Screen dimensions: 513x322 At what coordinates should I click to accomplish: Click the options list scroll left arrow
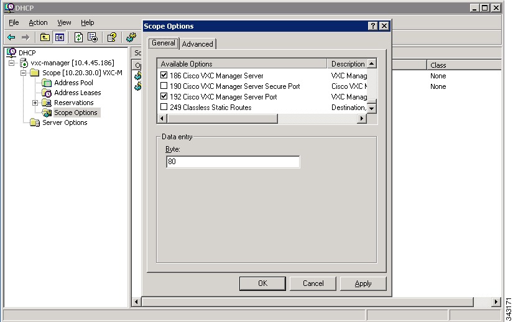162,118
